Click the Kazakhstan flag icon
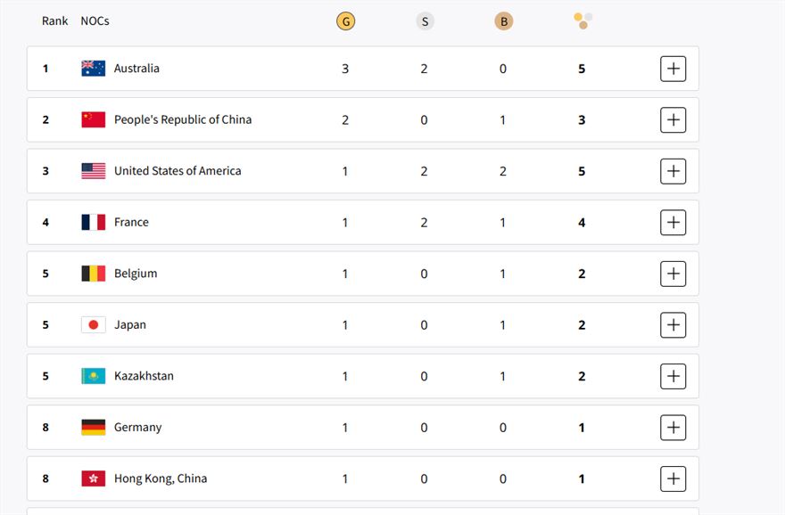 pyautogui.click(x=93, y=376)
